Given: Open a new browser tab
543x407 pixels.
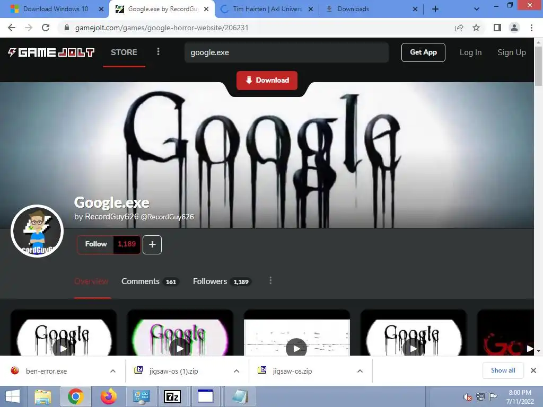Looking at the screenshot, I should tap(435, 9).
